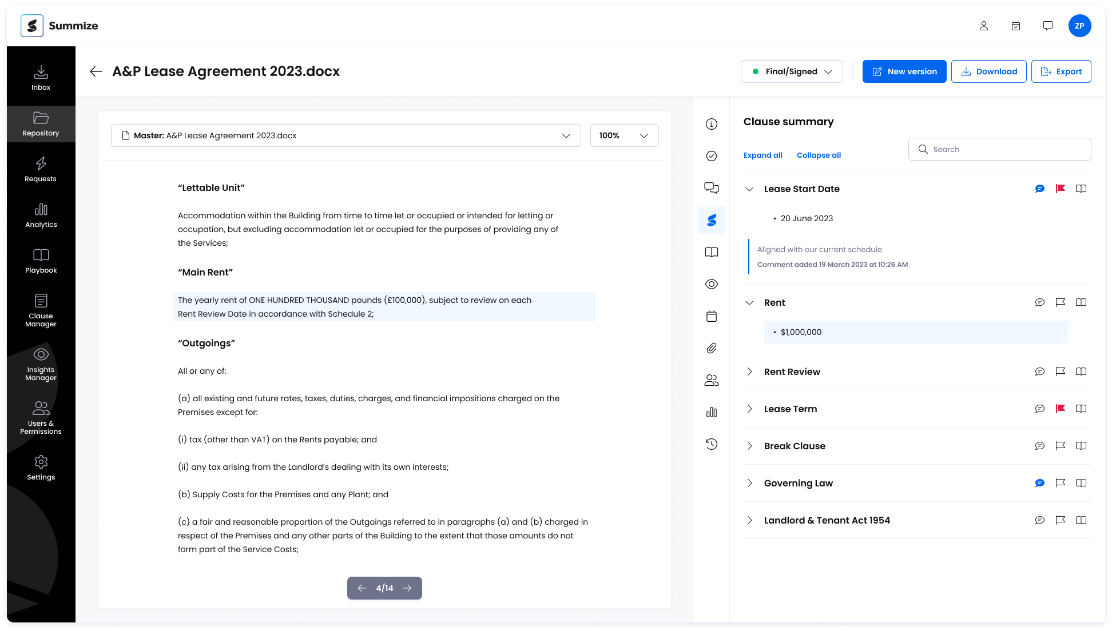Screen dimensions: 1112x631
Task: Click the Collapse all link
Action: coord(819,155)
